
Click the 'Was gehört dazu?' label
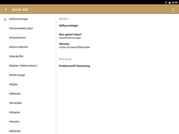(x=70, y=35)
